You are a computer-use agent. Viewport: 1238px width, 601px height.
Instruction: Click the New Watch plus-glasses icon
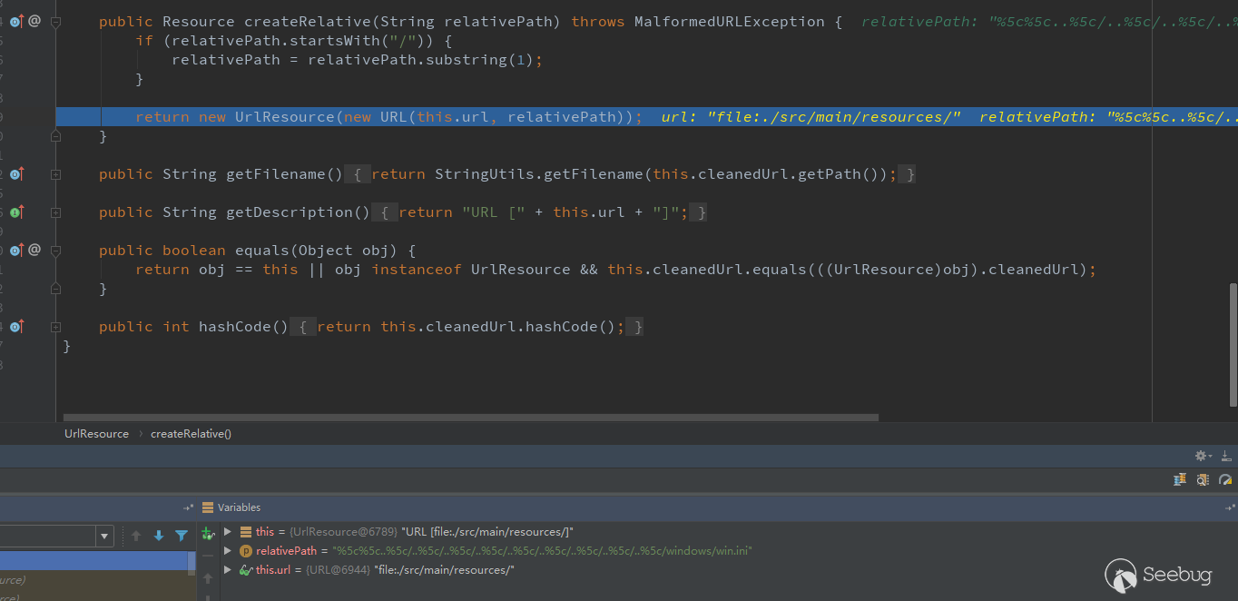click(x=208, y=533)
